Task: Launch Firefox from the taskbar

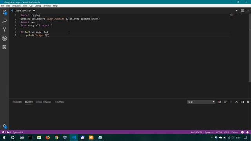Action: point(48,137)
